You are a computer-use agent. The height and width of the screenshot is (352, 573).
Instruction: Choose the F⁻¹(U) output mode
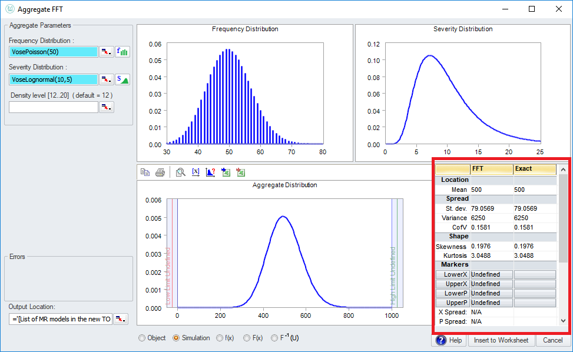(x=274, y=338)
